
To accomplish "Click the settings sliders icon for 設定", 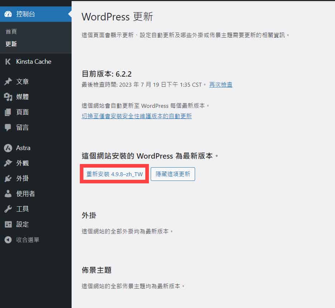I will (8, 224).
